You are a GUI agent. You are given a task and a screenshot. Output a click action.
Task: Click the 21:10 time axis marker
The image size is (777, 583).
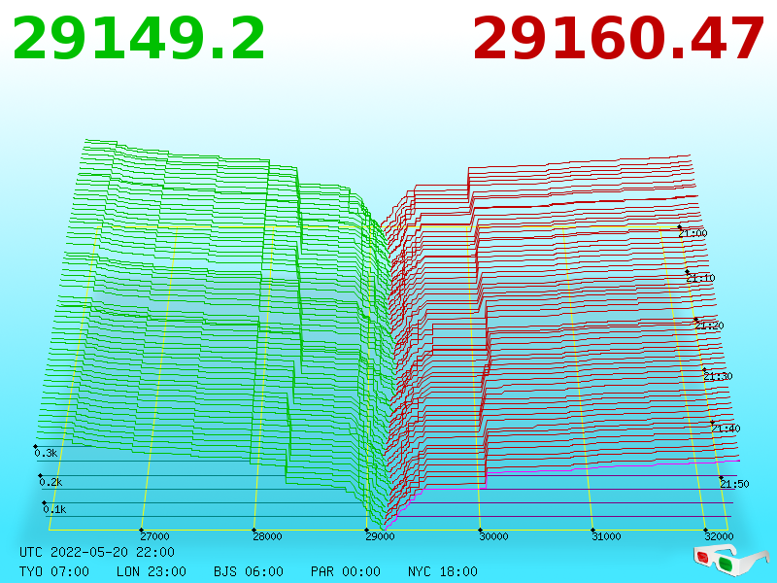pyautogui.click(x=700, y=278)
